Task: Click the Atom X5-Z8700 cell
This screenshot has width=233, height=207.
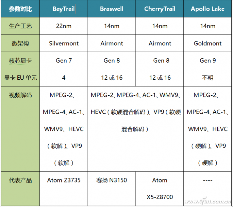Action: [160, 189]
